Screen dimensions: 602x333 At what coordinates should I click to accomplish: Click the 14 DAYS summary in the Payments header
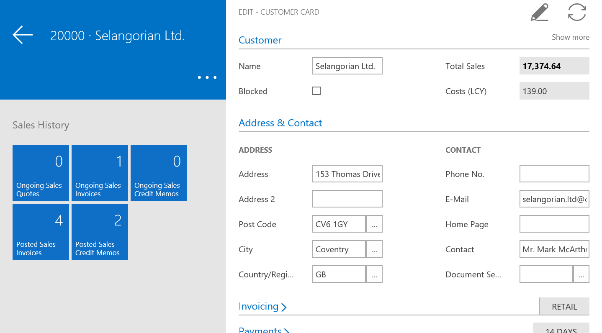[x=561, y=328]
